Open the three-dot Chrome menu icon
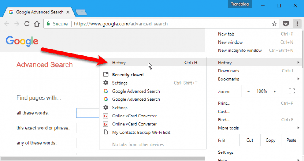The width and height of the screenshot is (304, 161). pos(296,24)
